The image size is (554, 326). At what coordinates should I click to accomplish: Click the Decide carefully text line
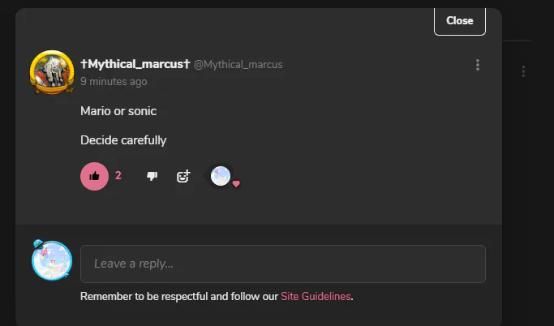(123, 140)
